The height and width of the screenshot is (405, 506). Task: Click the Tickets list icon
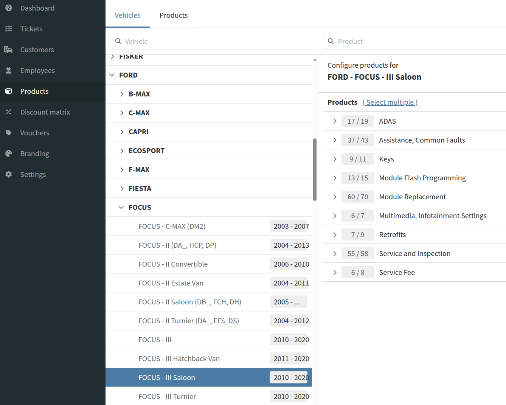[x=9, y=29]
